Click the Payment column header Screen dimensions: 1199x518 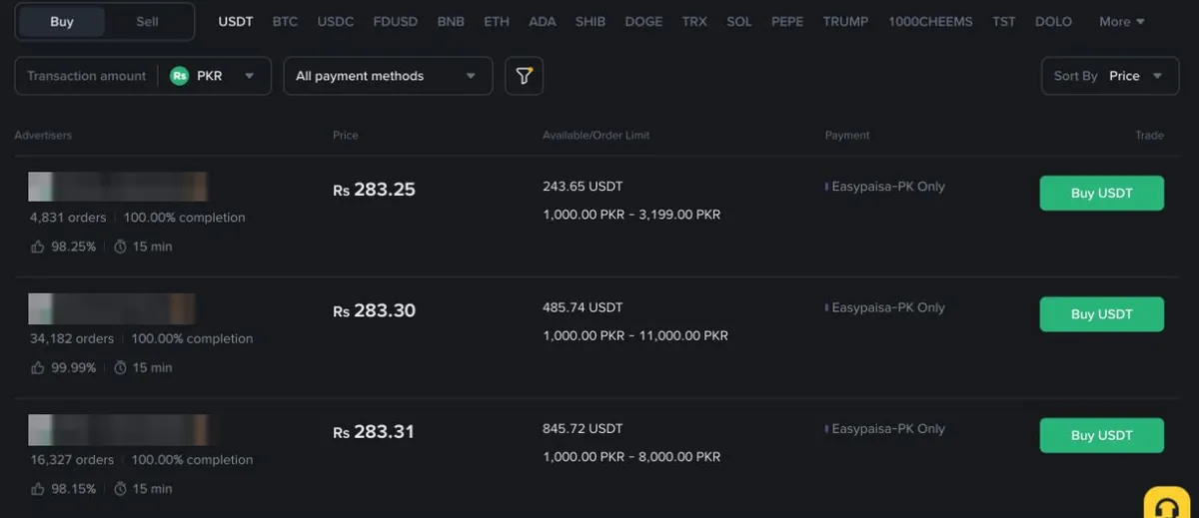point(847,135)
